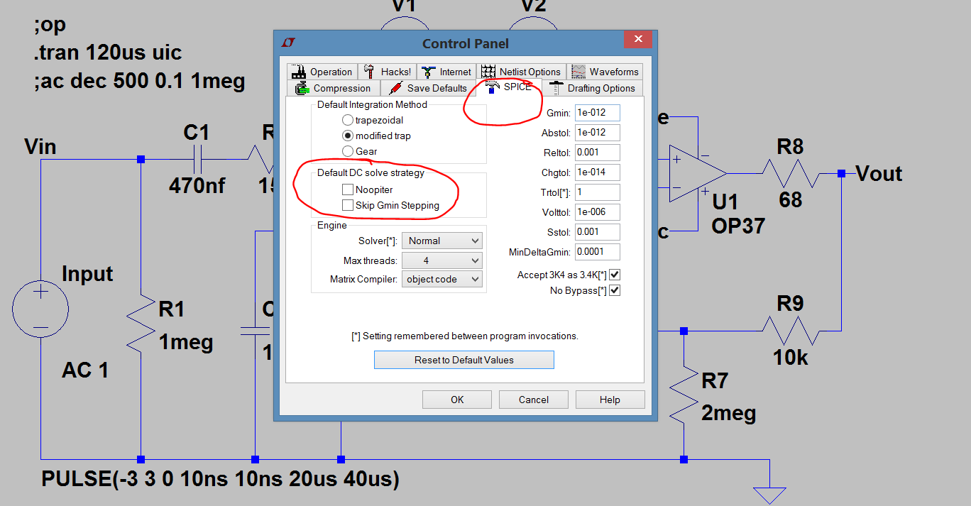Click the Drafting Options hammer icon
The width and height of the screenshot is (971, 506).
point(556,89)
